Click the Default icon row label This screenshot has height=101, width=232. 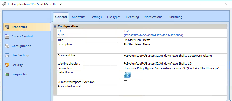pos(65,72)
